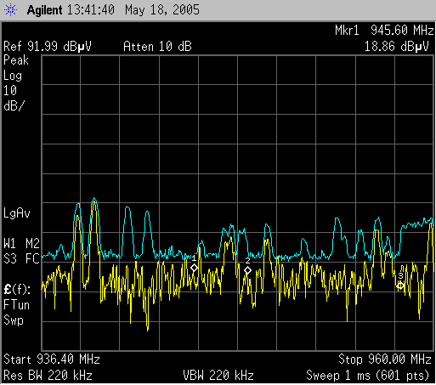The width and height of the screenshot is (436, 385).
Task: Select marker 2 diamond on trace
Action: pos(247,270)
